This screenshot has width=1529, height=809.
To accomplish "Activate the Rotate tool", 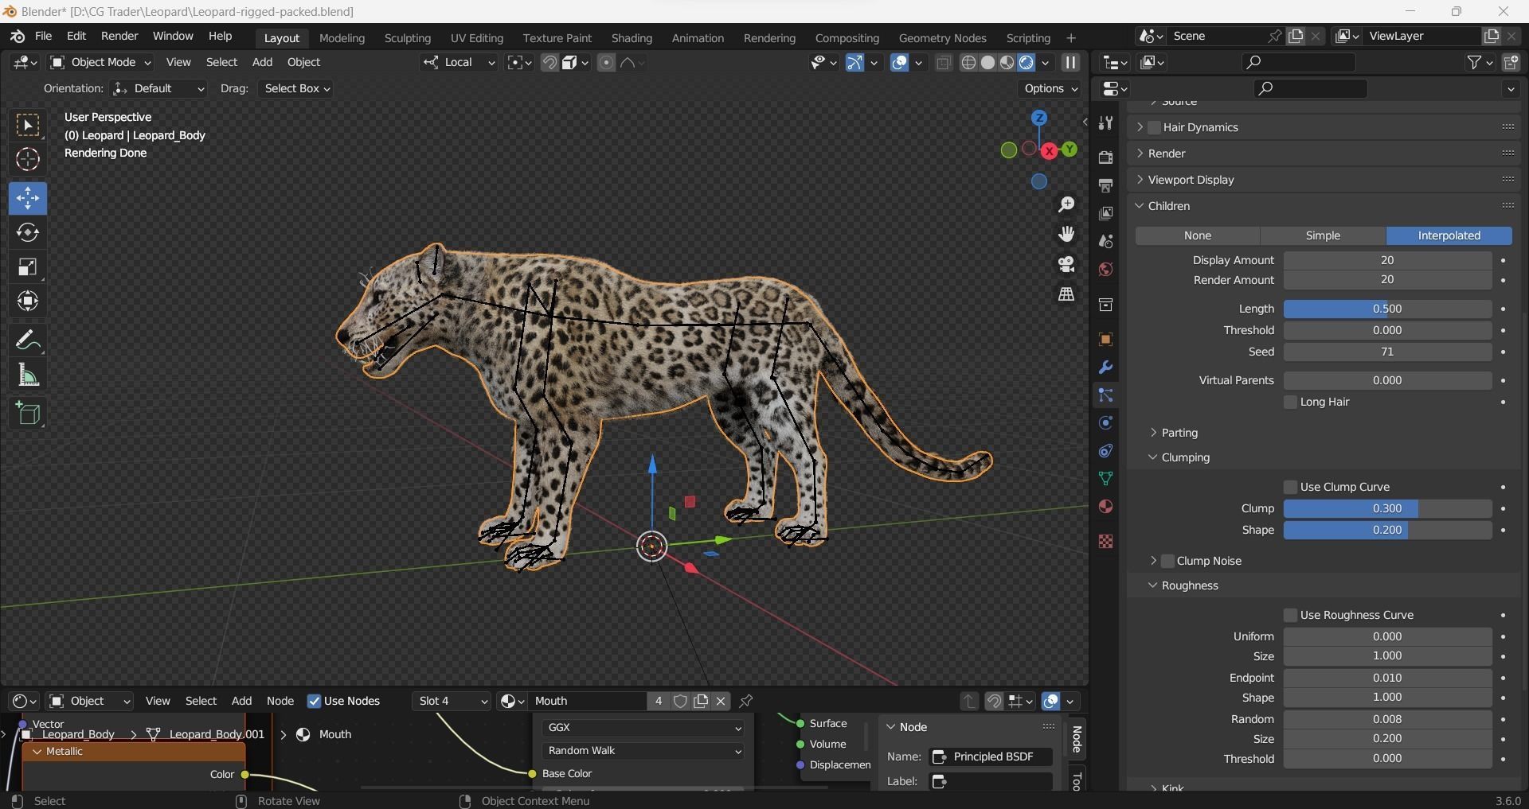I will (x=28, y=232).
